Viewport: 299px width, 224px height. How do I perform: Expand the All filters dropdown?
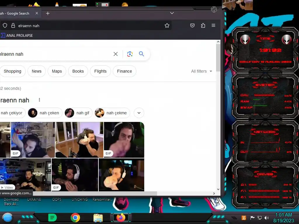[201, 71]
